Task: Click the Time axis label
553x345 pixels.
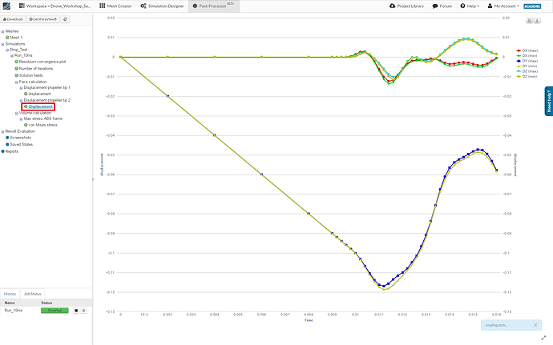Action: coord(309,320)
